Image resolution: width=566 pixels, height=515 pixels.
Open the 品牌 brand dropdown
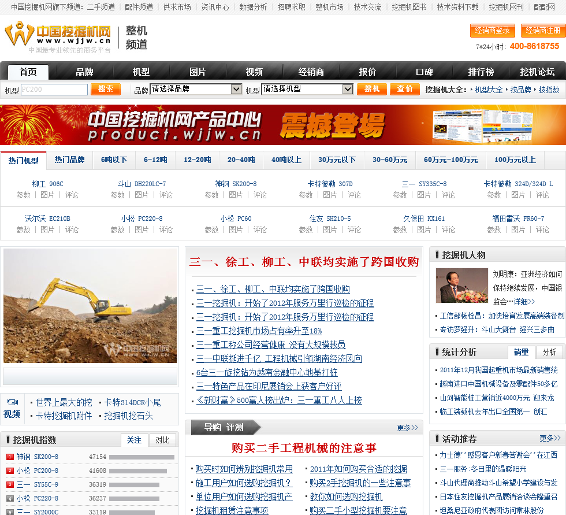click(196, 89)
